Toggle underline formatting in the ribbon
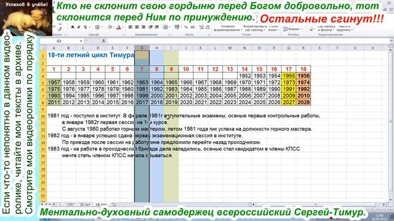 (86, 27)
